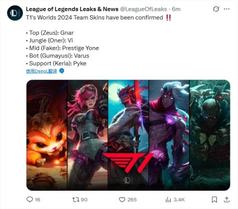Click the red T1 logo in the image
This screenshot has height=209, width=238.
[x=128, y=162]
